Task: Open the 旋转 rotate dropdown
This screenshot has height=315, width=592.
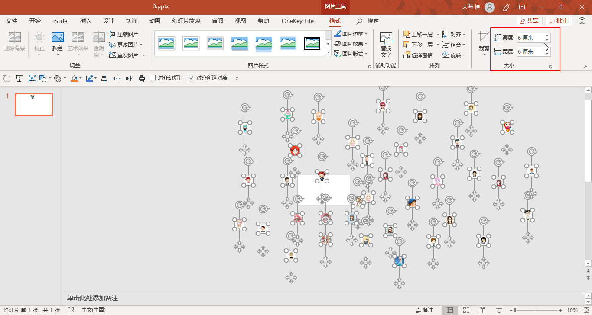Action: point(454,55)
